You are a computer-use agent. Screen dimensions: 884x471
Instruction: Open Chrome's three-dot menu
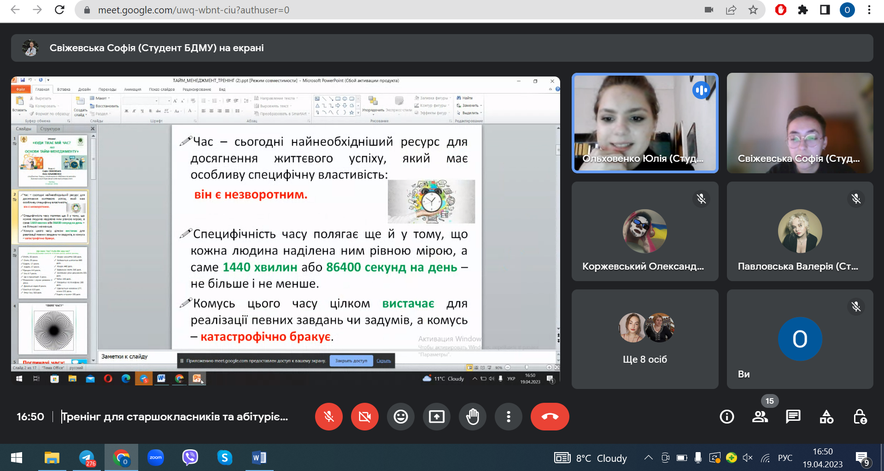pyautogui.click(x=869, y=10)
